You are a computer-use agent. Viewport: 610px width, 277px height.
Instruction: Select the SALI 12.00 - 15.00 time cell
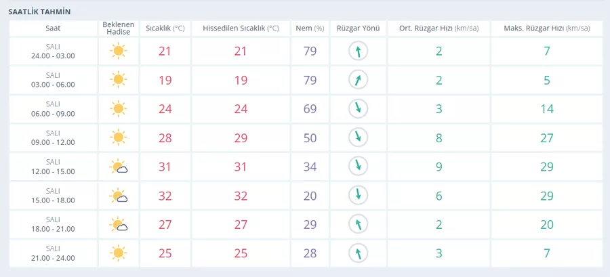tap(53, 167)
